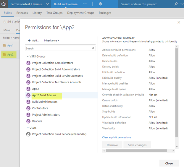Click the plus Add icon
The width and height of the screenshot is (184, 167).
pos(29,40)
